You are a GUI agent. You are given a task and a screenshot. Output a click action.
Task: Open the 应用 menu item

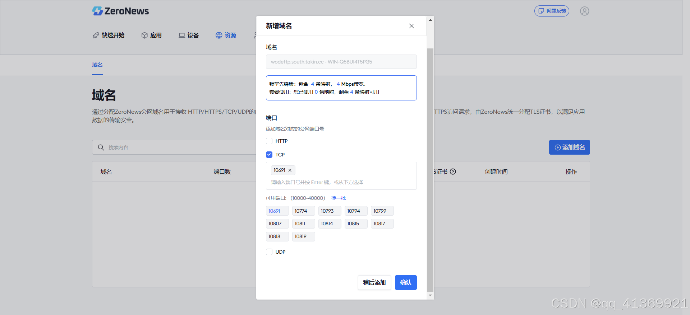152,35
